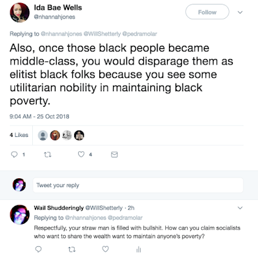Viewport: 258px width, 256px height.
Task: Click the Tweet your reply field
Action: tap(138, 185)
